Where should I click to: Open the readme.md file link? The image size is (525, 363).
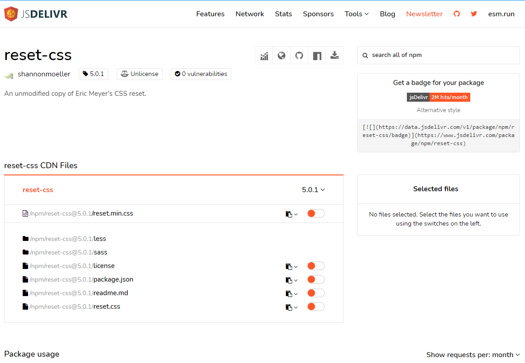[x=79, y=293]
